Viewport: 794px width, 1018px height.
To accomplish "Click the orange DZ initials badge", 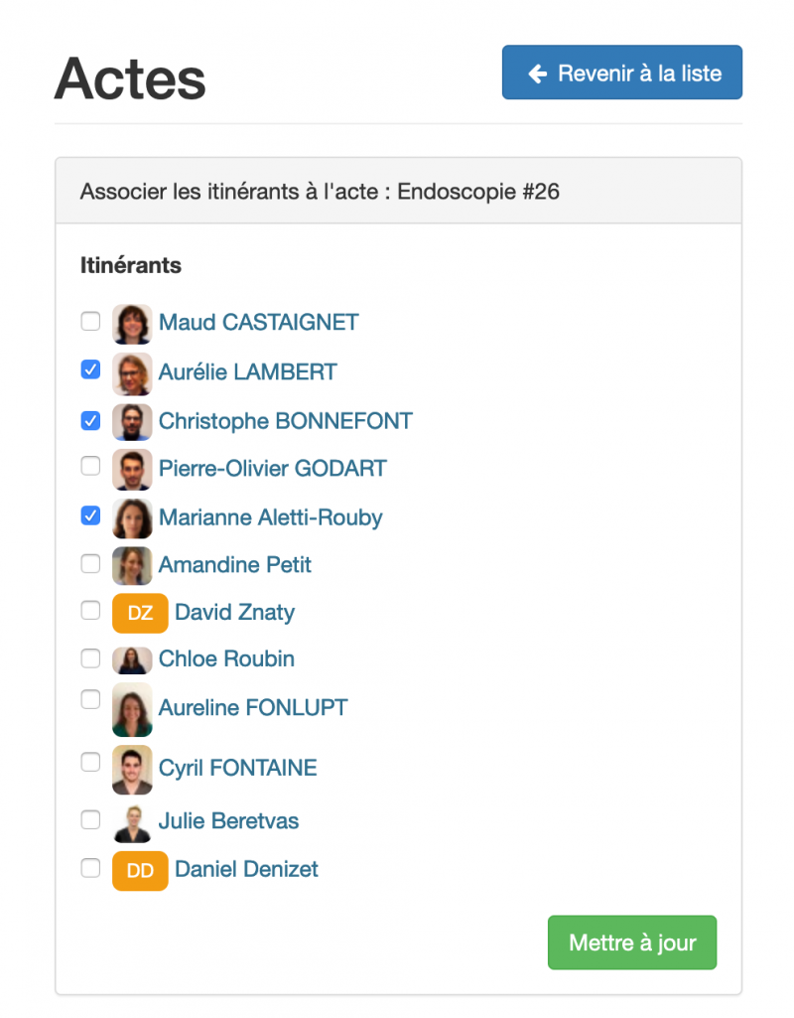I will [x=140, y=613].
